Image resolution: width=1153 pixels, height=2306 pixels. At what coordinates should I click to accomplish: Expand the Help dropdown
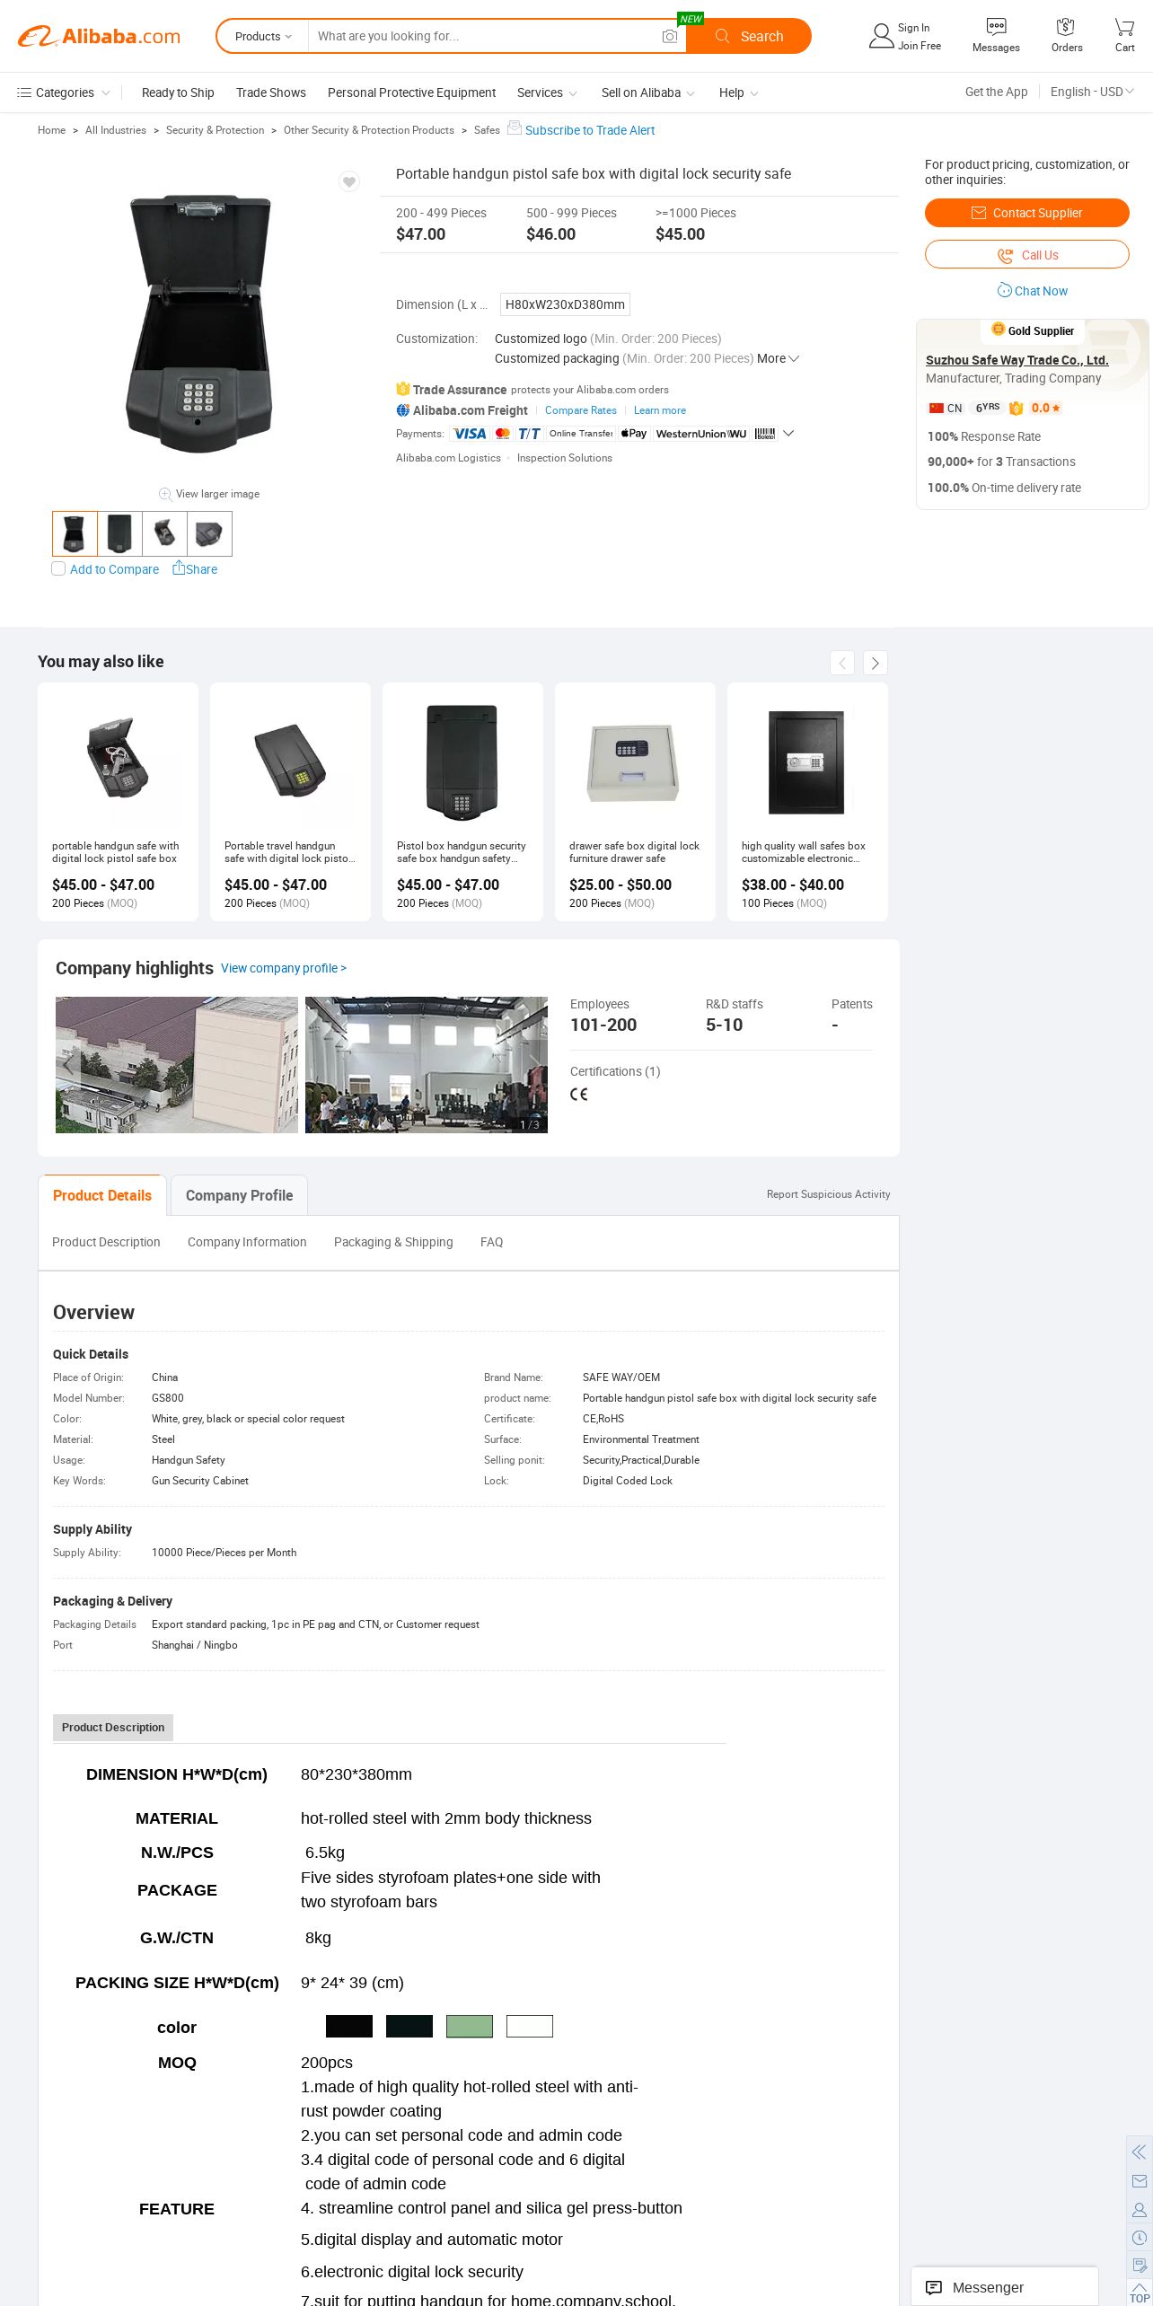(x=738, y=92)
